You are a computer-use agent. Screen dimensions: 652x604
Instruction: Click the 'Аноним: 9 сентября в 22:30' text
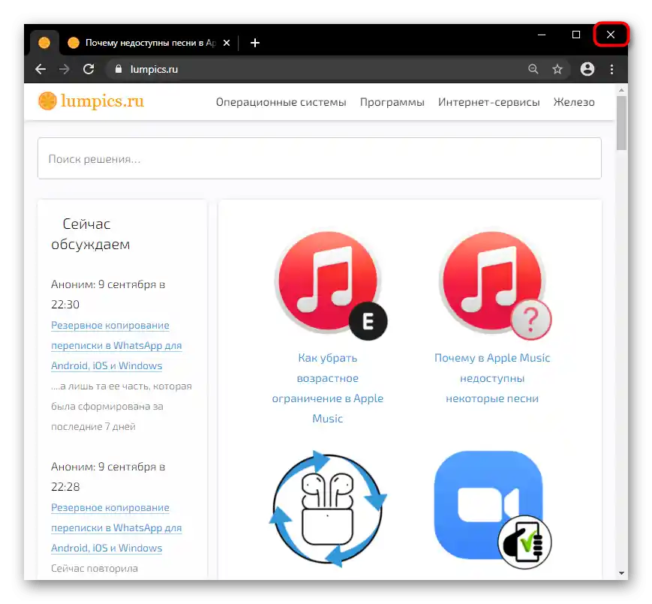[x=108, y=294]
